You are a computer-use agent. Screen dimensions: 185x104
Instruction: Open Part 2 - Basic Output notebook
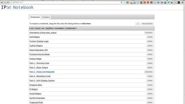coord(39,67)
